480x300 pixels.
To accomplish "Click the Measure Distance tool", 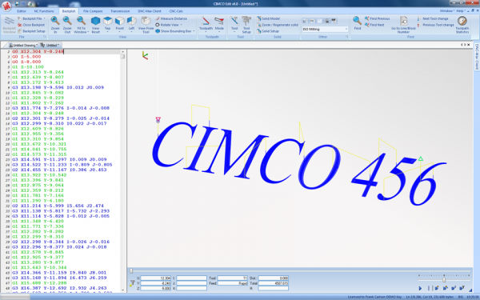I will point(171,18).
